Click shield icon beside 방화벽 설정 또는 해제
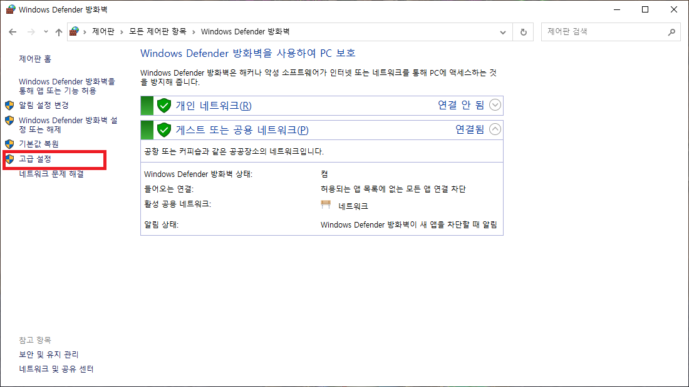The width and height of the screenshot is (689, 387). click(9, 120)
